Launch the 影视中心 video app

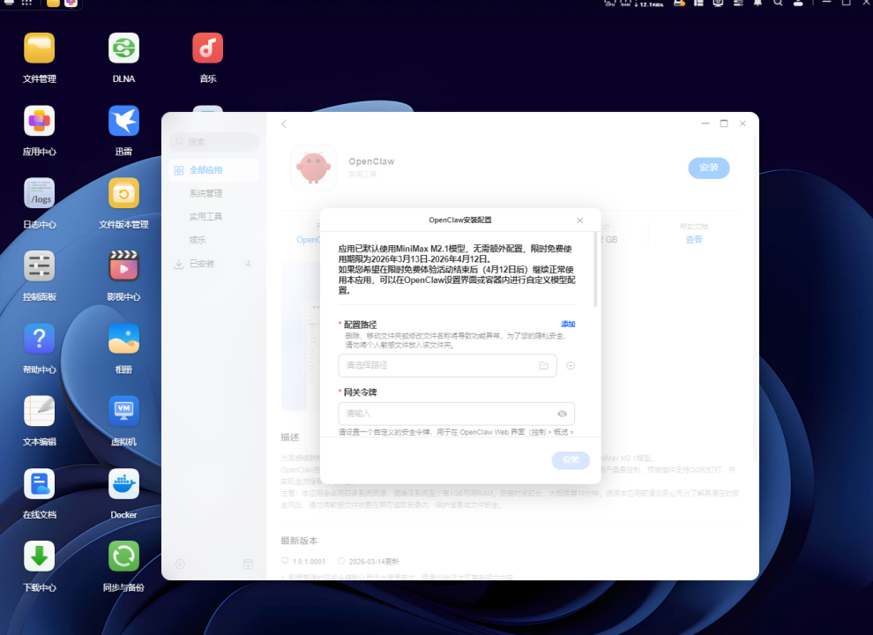123,265
